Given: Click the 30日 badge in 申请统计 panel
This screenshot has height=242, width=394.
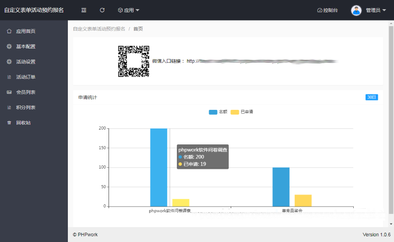Looking at the screenshot, I should coord(372,97).
